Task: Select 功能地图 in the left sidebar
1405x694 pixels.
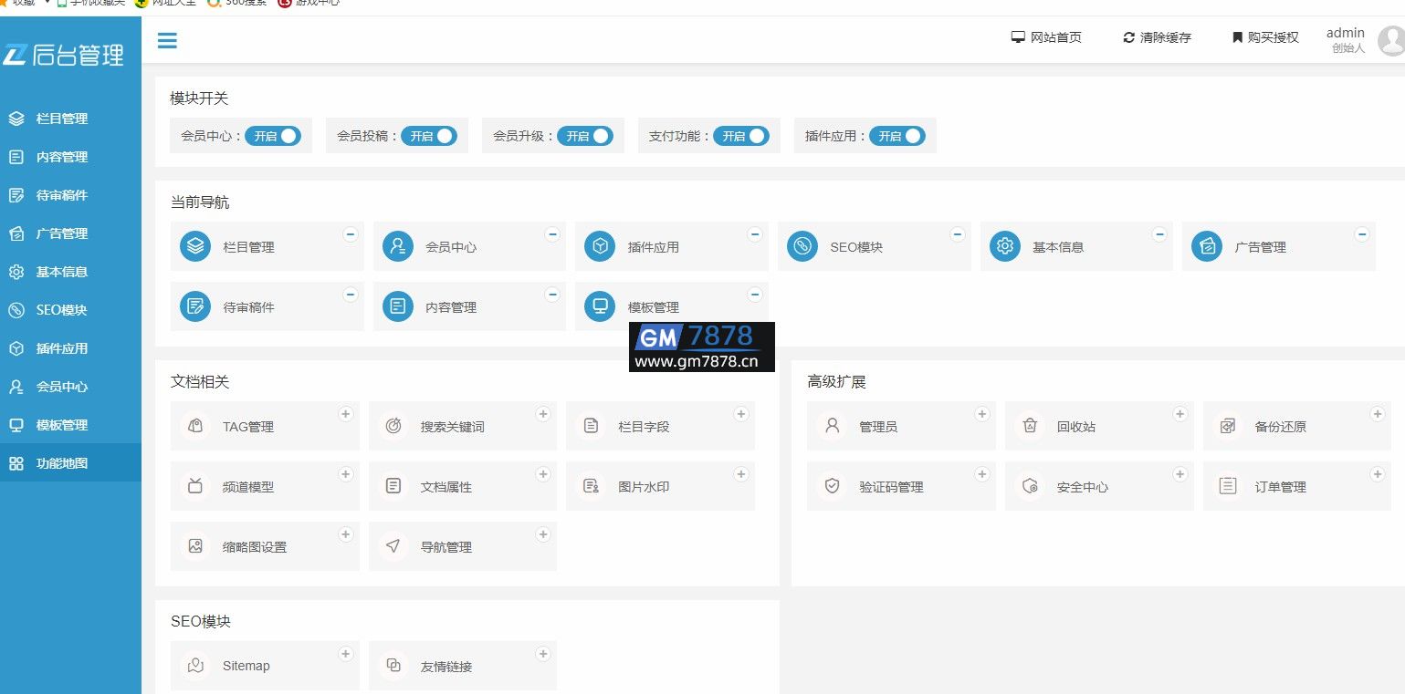Action: click(70, 463)
